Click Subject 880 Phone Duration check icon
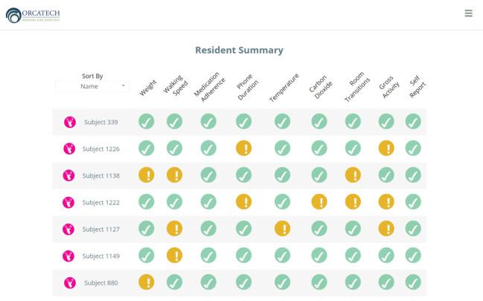This screenshot has width=483, height=301. [243, 282]
